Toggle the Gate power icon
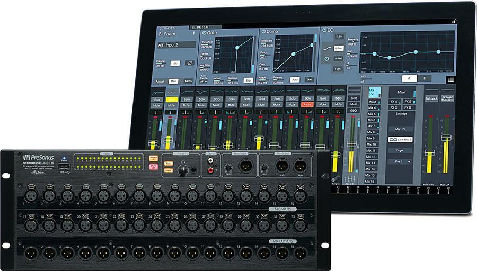 (205, 32)
